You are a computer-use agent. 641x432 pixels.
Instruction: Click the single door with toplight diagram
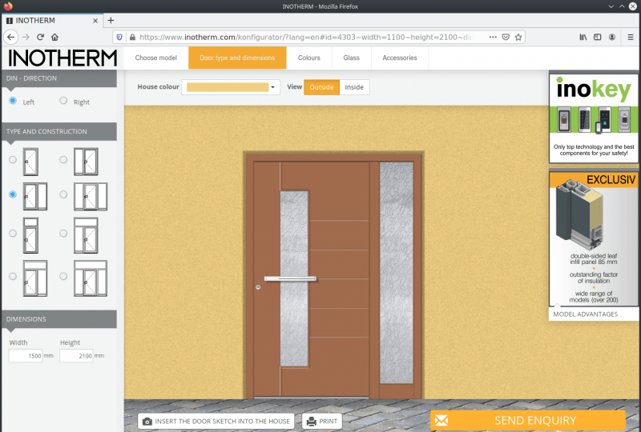pos(30,235)
